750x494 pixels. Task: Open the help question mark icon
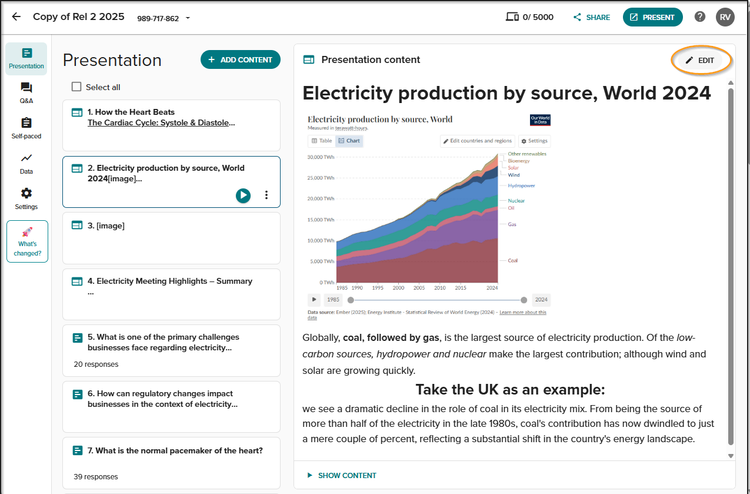click(700, 16)
